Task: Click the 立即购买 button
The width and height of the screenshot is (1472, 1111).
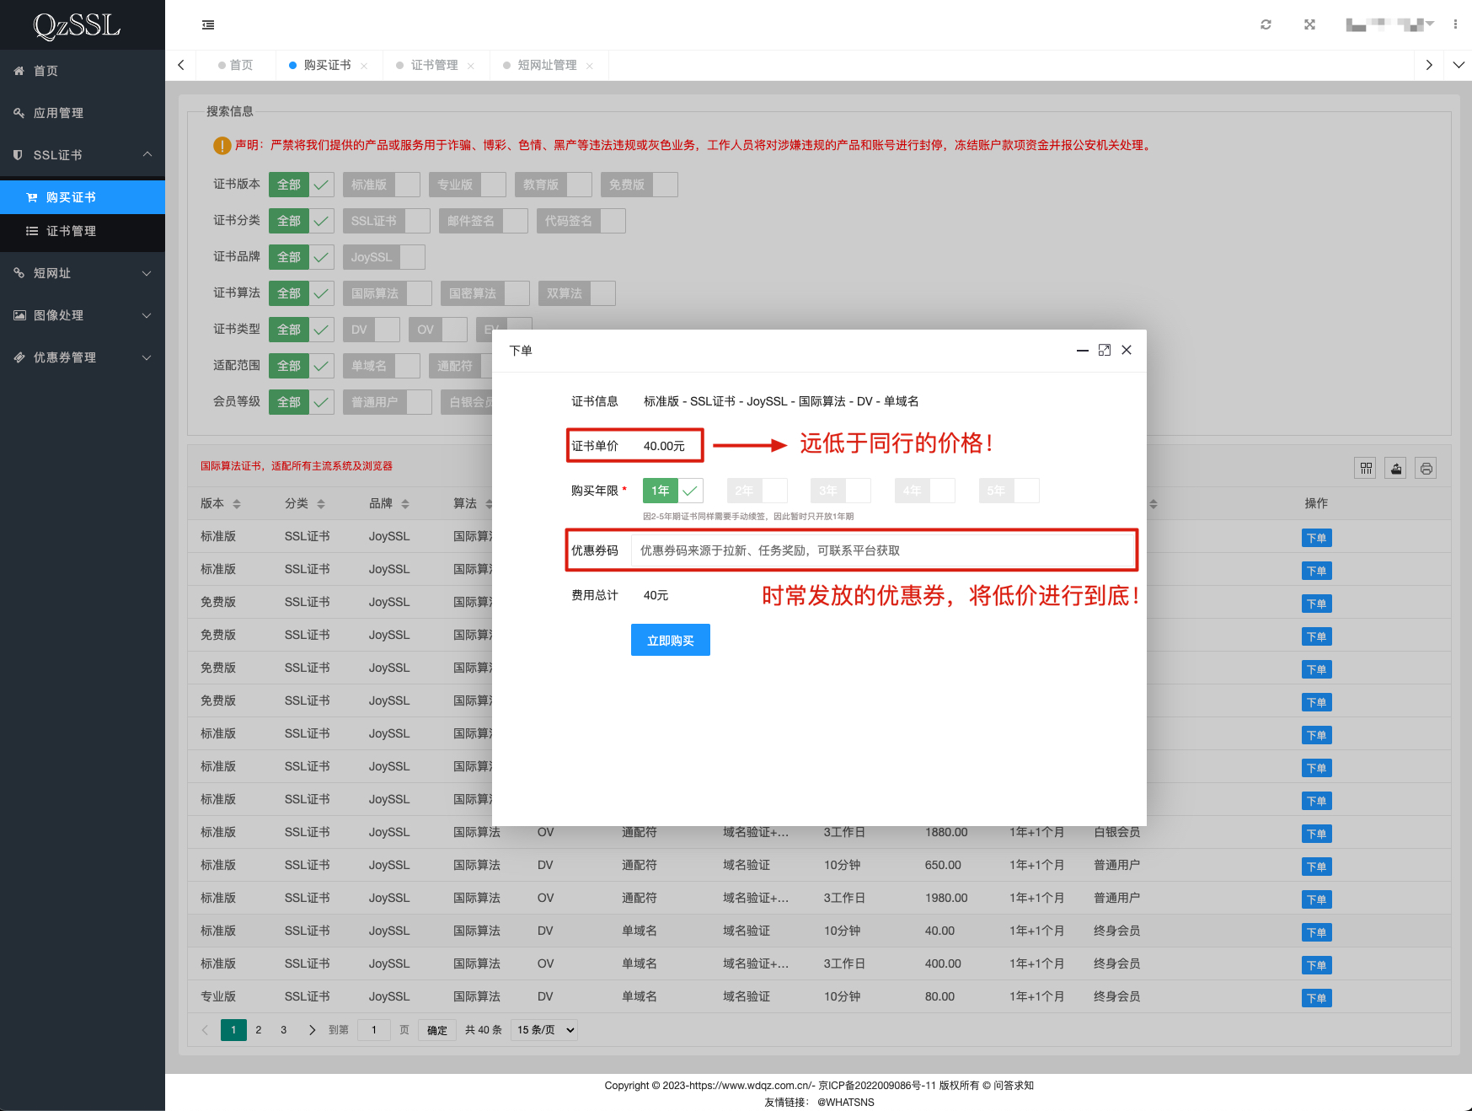Action: pos(670,640)
